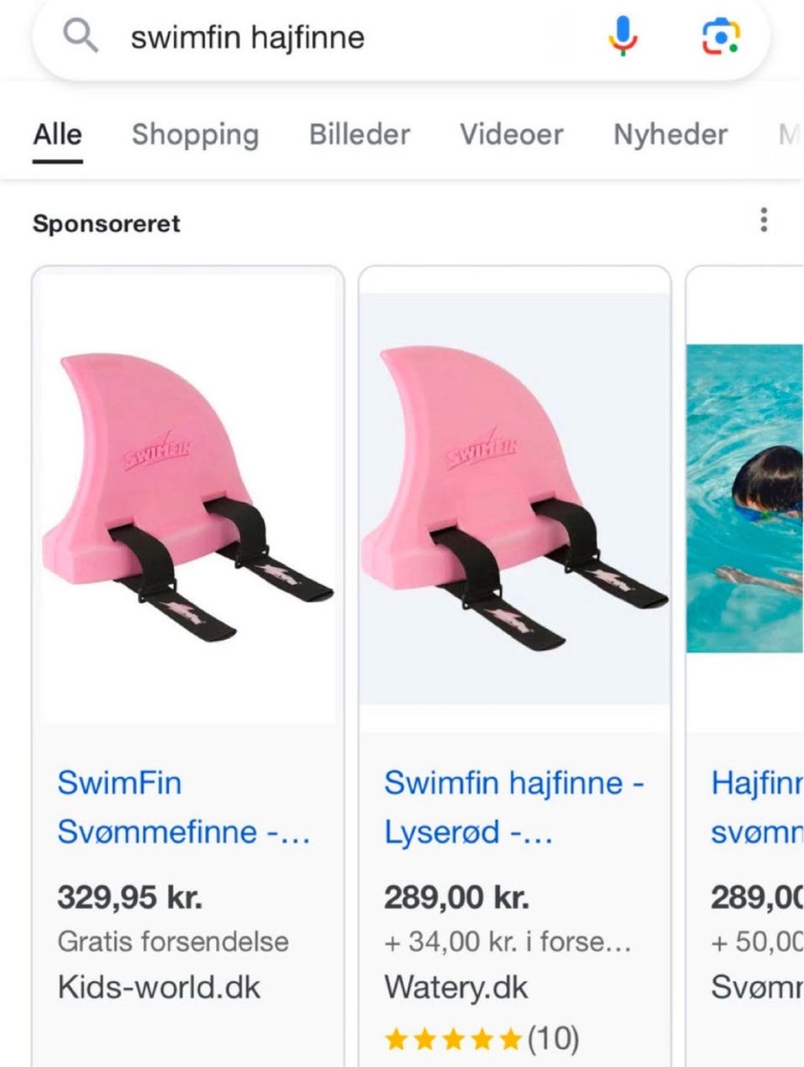The width and height of the screenshot is (804, 1067).
Task: Switch to the Shopping tab
Action: (x=195, y=134)
